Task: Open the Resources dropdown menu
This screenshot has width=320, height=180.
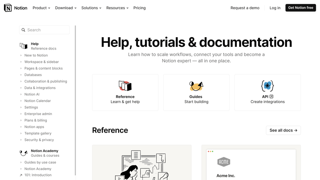Action: 117,8
